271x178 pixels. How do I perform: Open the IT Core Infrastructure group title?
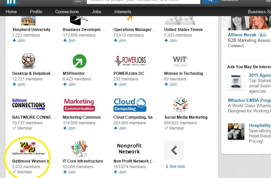point(83,161)
